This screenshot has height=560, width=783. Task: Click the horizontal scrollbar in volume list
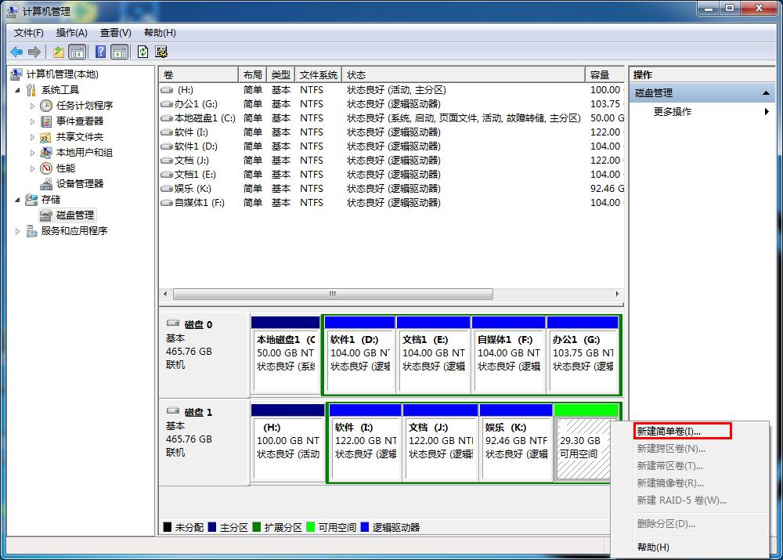pyautogui.click(x=333, y=294)
